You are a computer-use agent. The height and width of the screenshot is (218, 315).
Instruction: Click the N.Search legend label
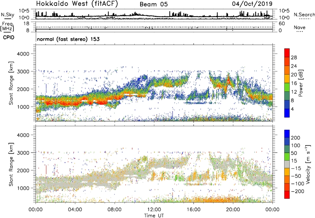[304, 15]
